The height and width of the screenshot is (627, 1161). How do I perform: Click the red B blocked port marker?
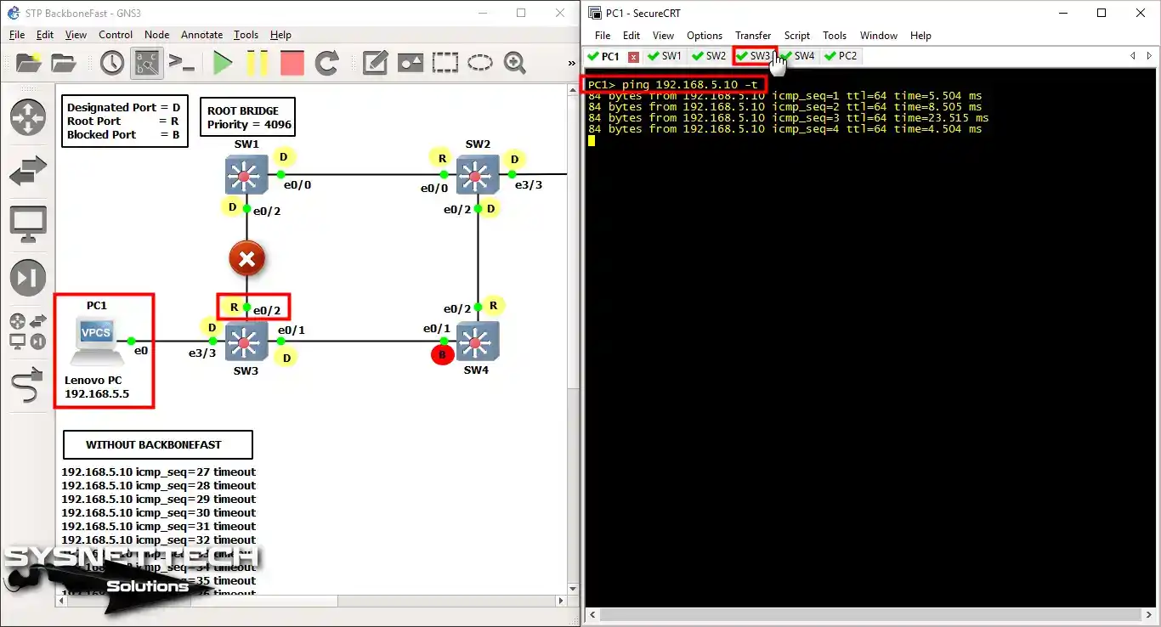tap(442, 355)
